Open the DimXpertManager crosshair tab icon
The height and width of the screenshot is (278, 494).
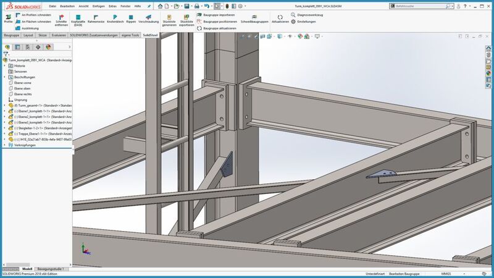[38, 47]
